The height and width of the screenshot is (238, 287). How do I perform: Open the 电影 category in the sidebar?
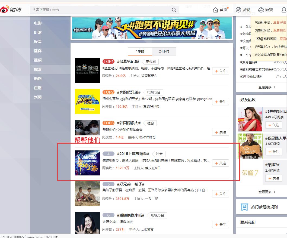[x=38, y=23]
